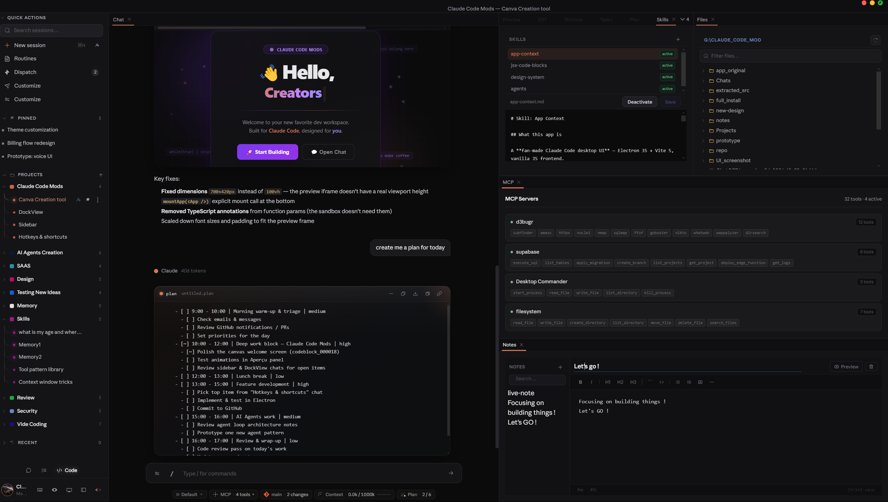The image size is (888, 502).
Task: Toggle pin on Canva Creation tool chat
Action: point(88,200)
